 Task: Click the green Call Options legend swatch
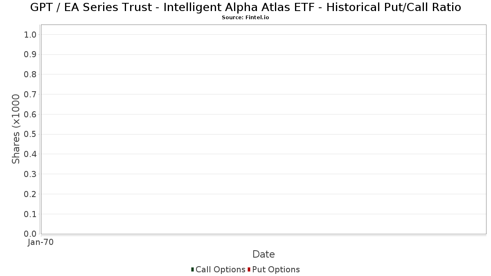pos(192,269)
